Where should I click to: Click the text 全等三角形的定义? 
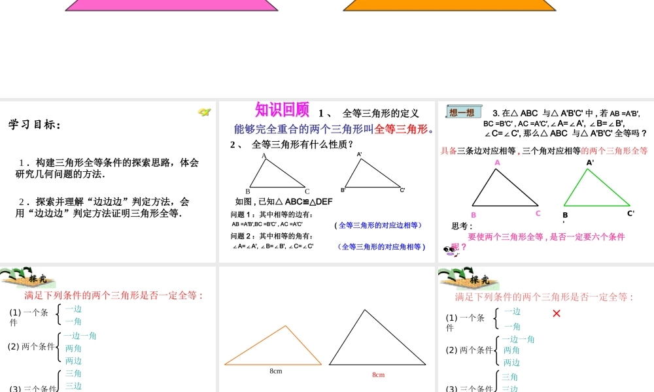point(381,113)
